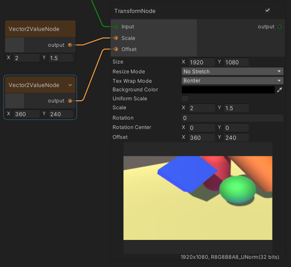The image size is (291, 267).
Task: Open the Resize Mode dropdown
Action: tap(232, 72)
